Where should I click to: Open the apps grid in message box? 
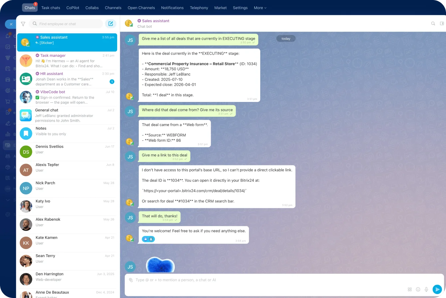click(410, 289)
